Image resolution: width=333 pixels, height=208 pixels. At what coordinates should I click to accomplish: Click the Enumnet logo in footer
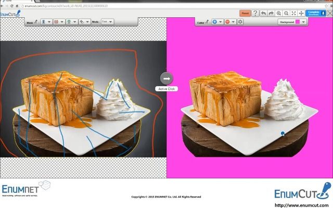click(x=26, y=189)
